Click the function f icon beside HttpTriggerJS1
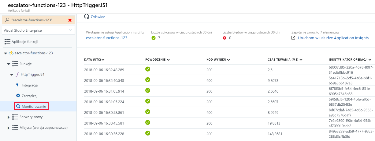The height and width of the screenshot is (141, 375). point(17,74)
